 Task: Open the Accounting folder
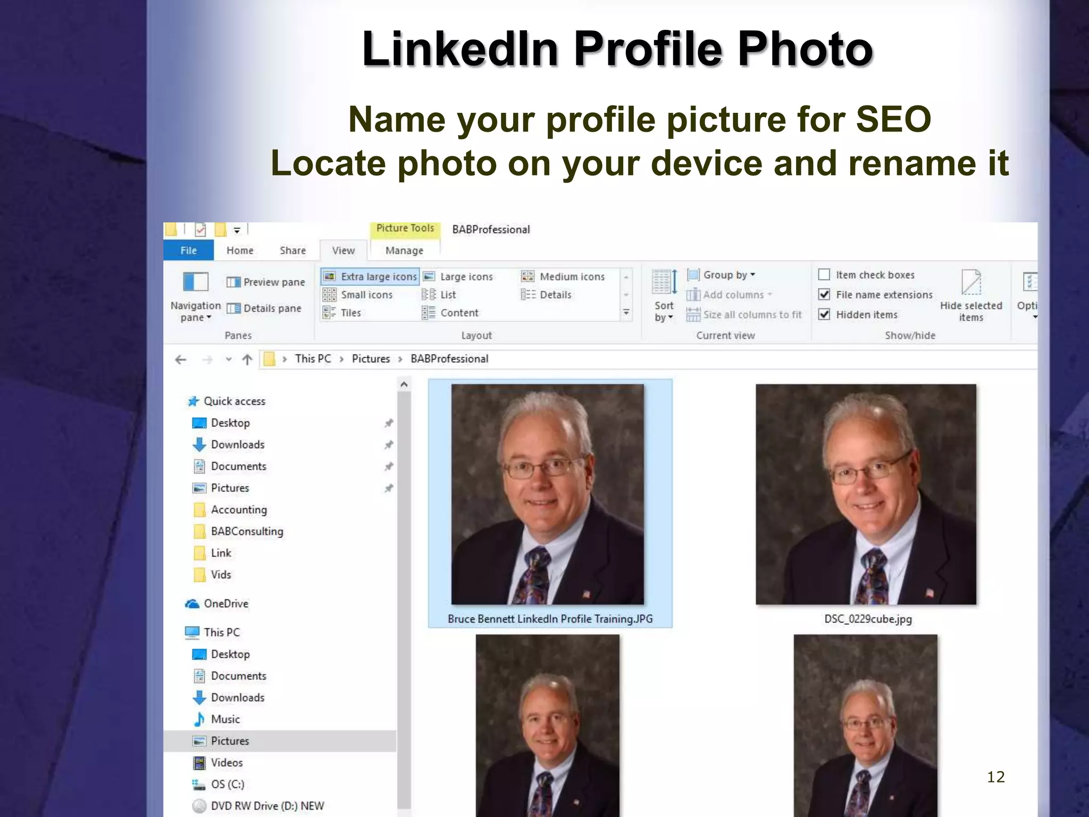[239, 510]
